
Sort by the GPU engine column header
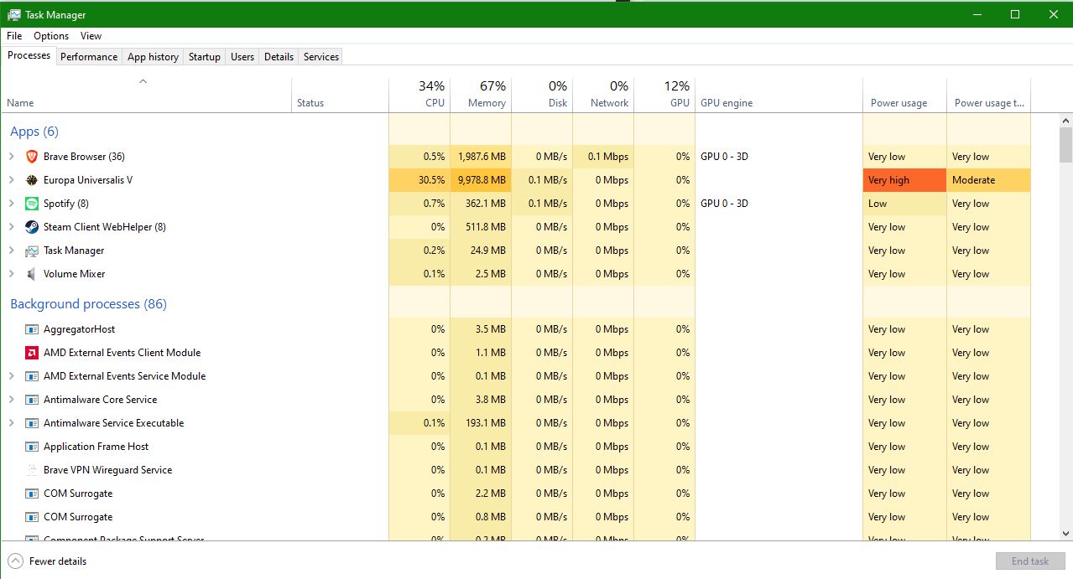(x=779, y=96)
